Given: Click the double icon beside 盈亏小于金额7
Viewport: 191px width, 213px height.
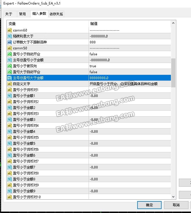Looking at the screenshot, I should tap(10, 167).
